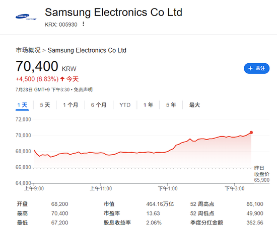The height and width of the screenshot is (230, 277).
Task: Click the 市值 464.16万亿 value
Action: pos(160,204)
